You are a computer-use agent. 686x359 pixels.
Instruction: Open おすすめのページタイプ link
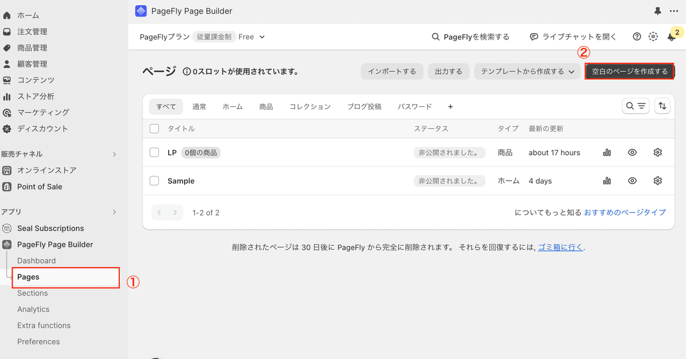[625, 212]
